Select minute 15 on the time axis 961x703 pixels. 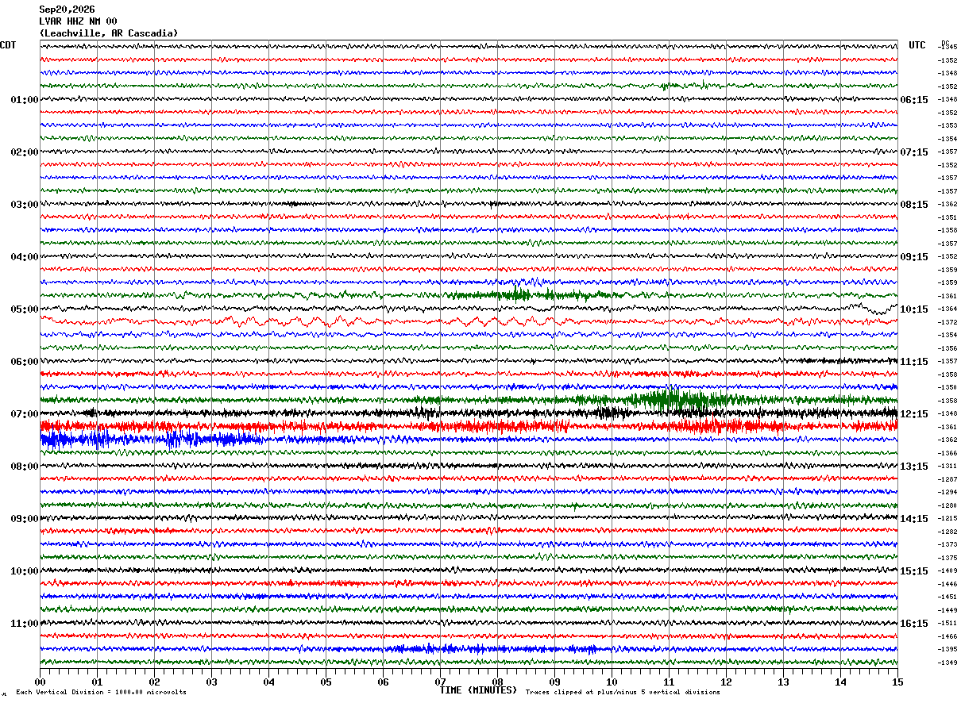point(897,682)
